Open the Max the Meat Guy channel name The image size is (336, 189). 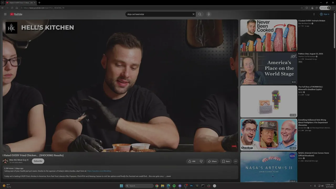[18, 160]
